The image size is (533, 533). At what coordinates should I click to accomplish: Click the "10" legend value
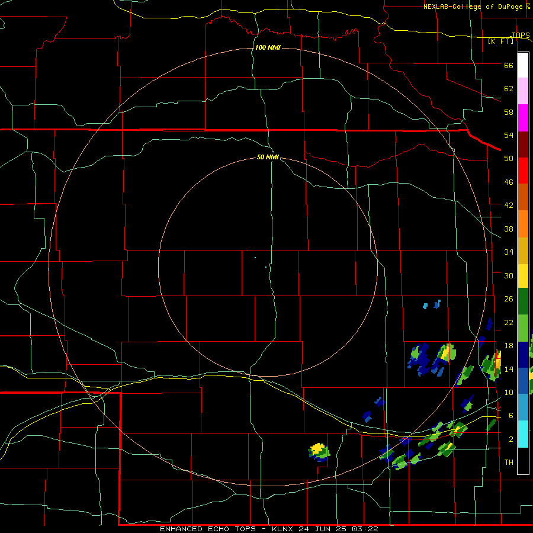tap(509, 393)
